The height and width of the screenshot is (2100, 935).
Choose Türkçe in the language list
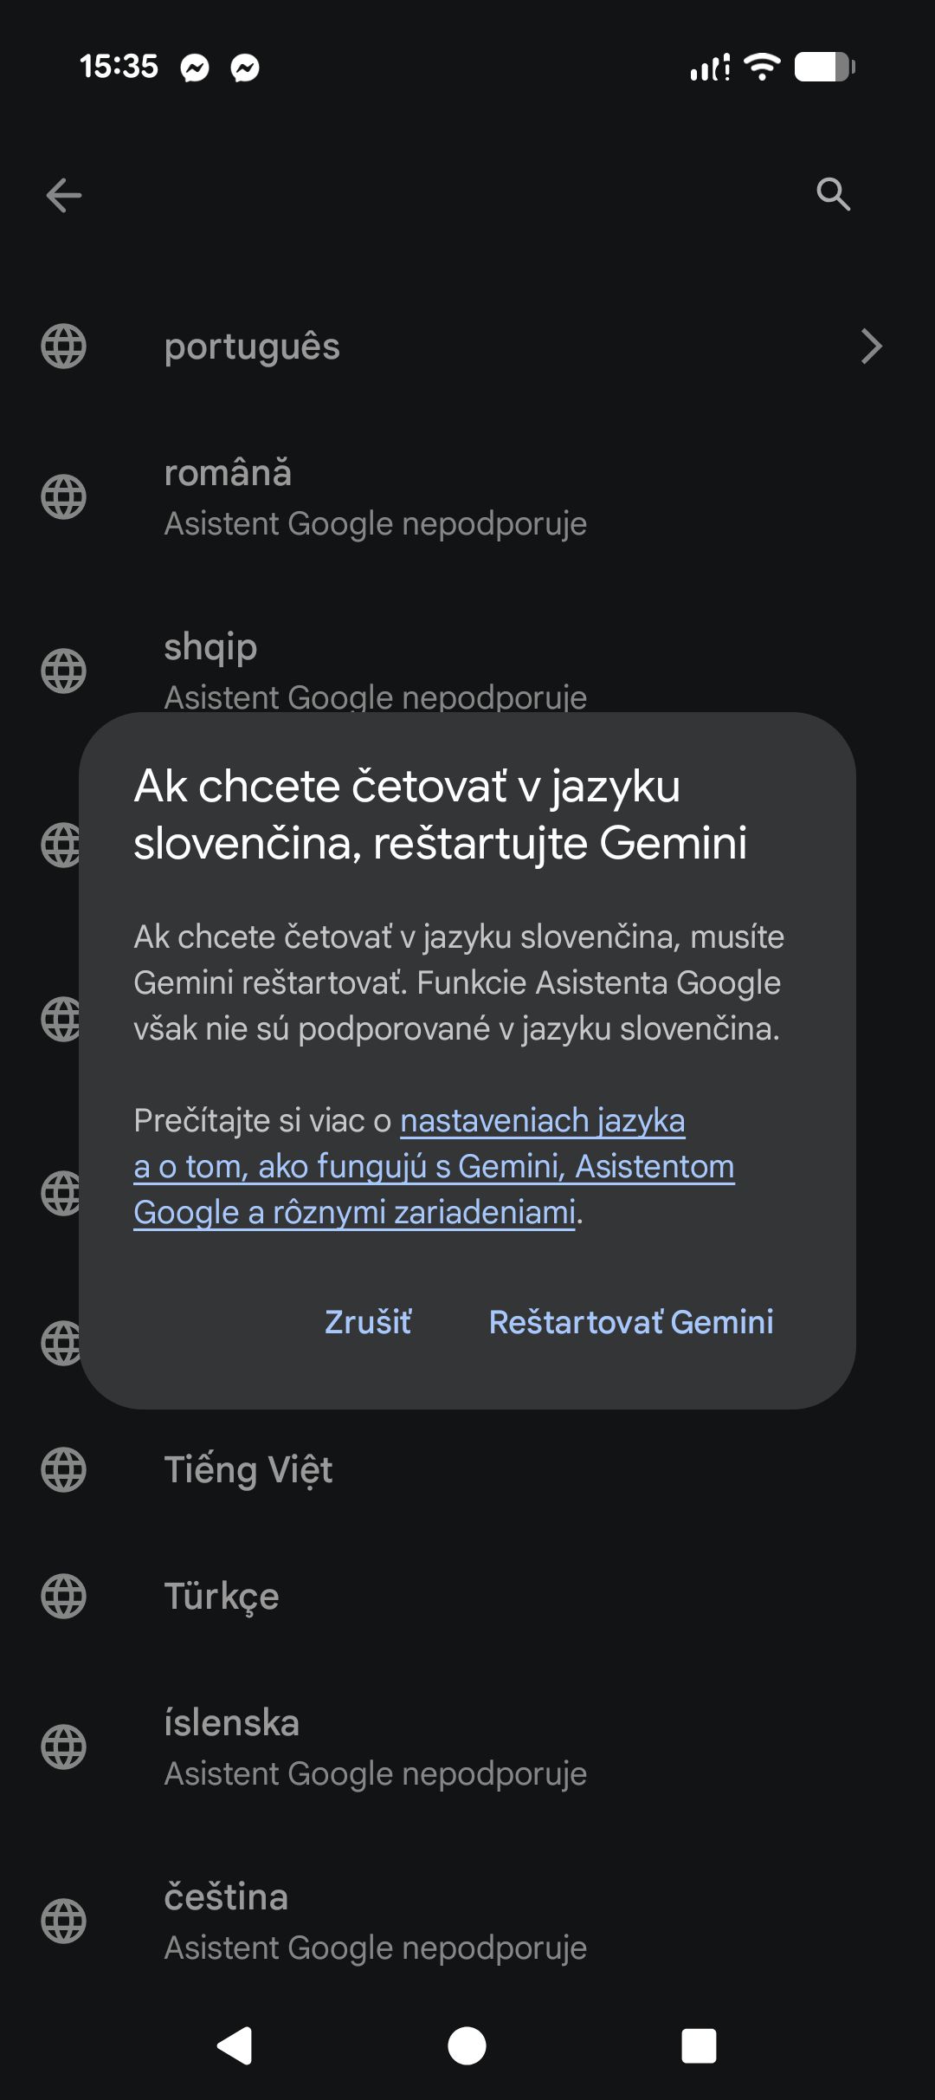222,1597
